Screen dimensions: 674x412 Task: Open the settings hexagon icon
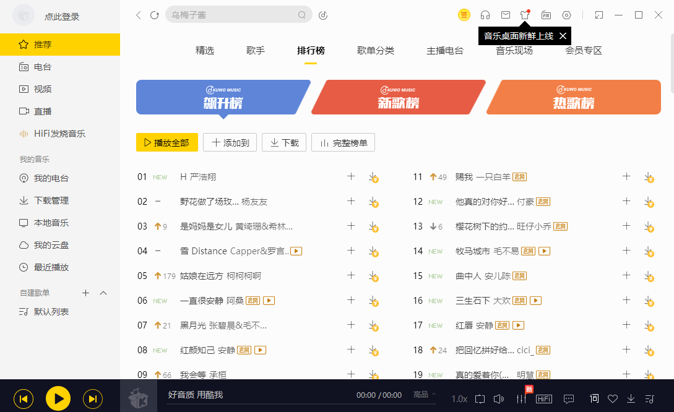coord(566,15)
